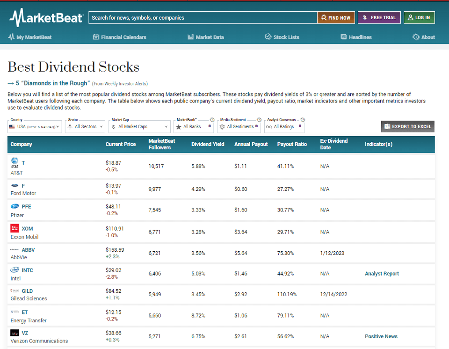Open the Verizon Positive News link
The height and width of the screenshot is (349, 449).
(x=381, y=336)
